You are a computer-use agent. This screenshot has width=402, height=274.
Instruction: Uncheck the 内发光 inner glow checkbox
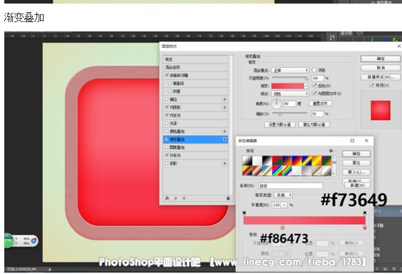click(x=167, y=115)
